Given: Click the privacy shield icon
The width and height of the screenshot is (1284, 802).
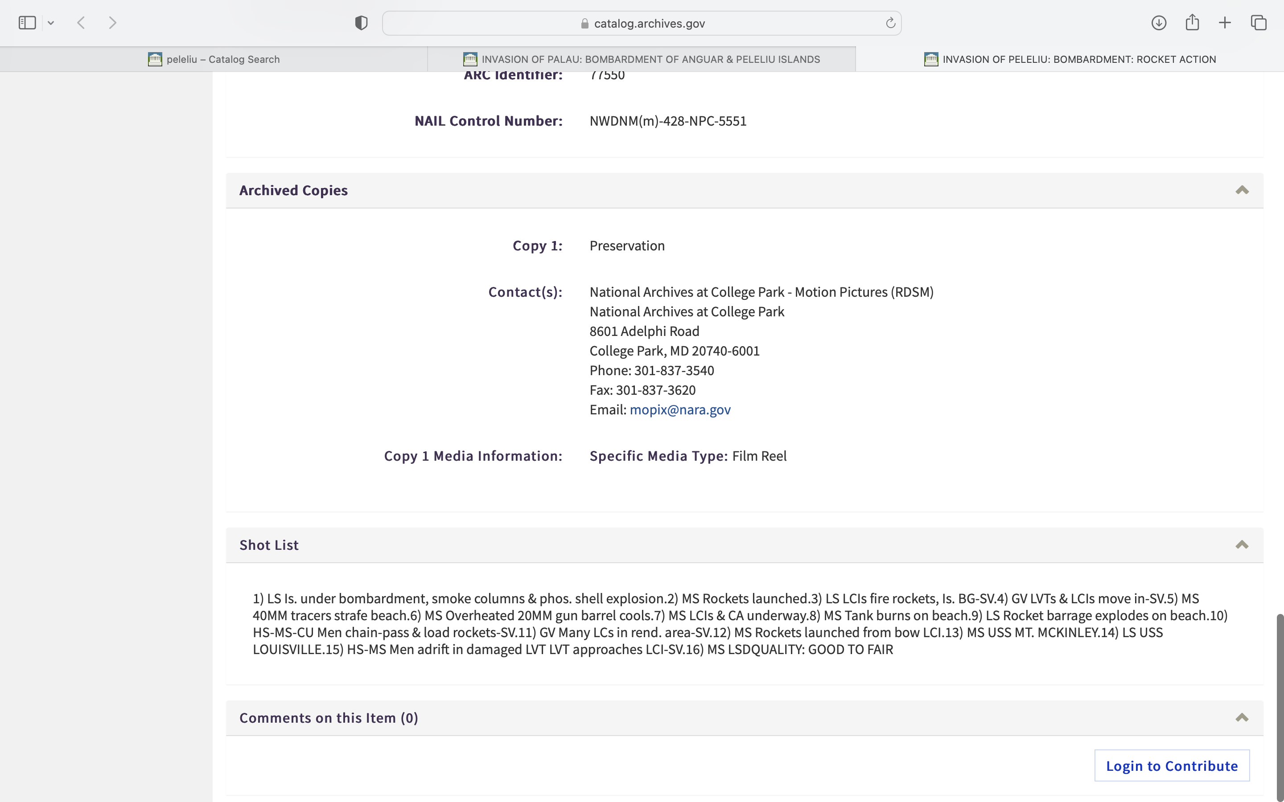Looking at the screenshot, I should click(x=361, y=23).
